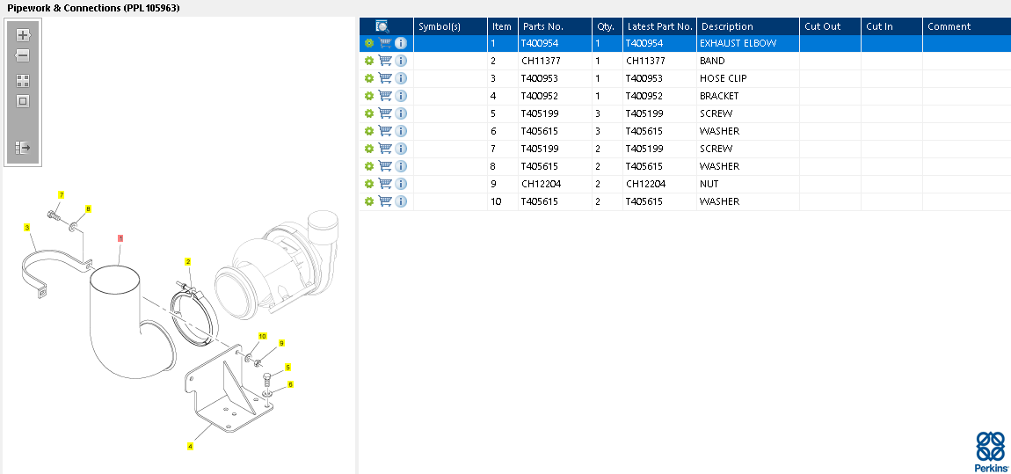Click CH11377 in Parts No. column
The image size is (1011, 474).
[x=540, y=61]
